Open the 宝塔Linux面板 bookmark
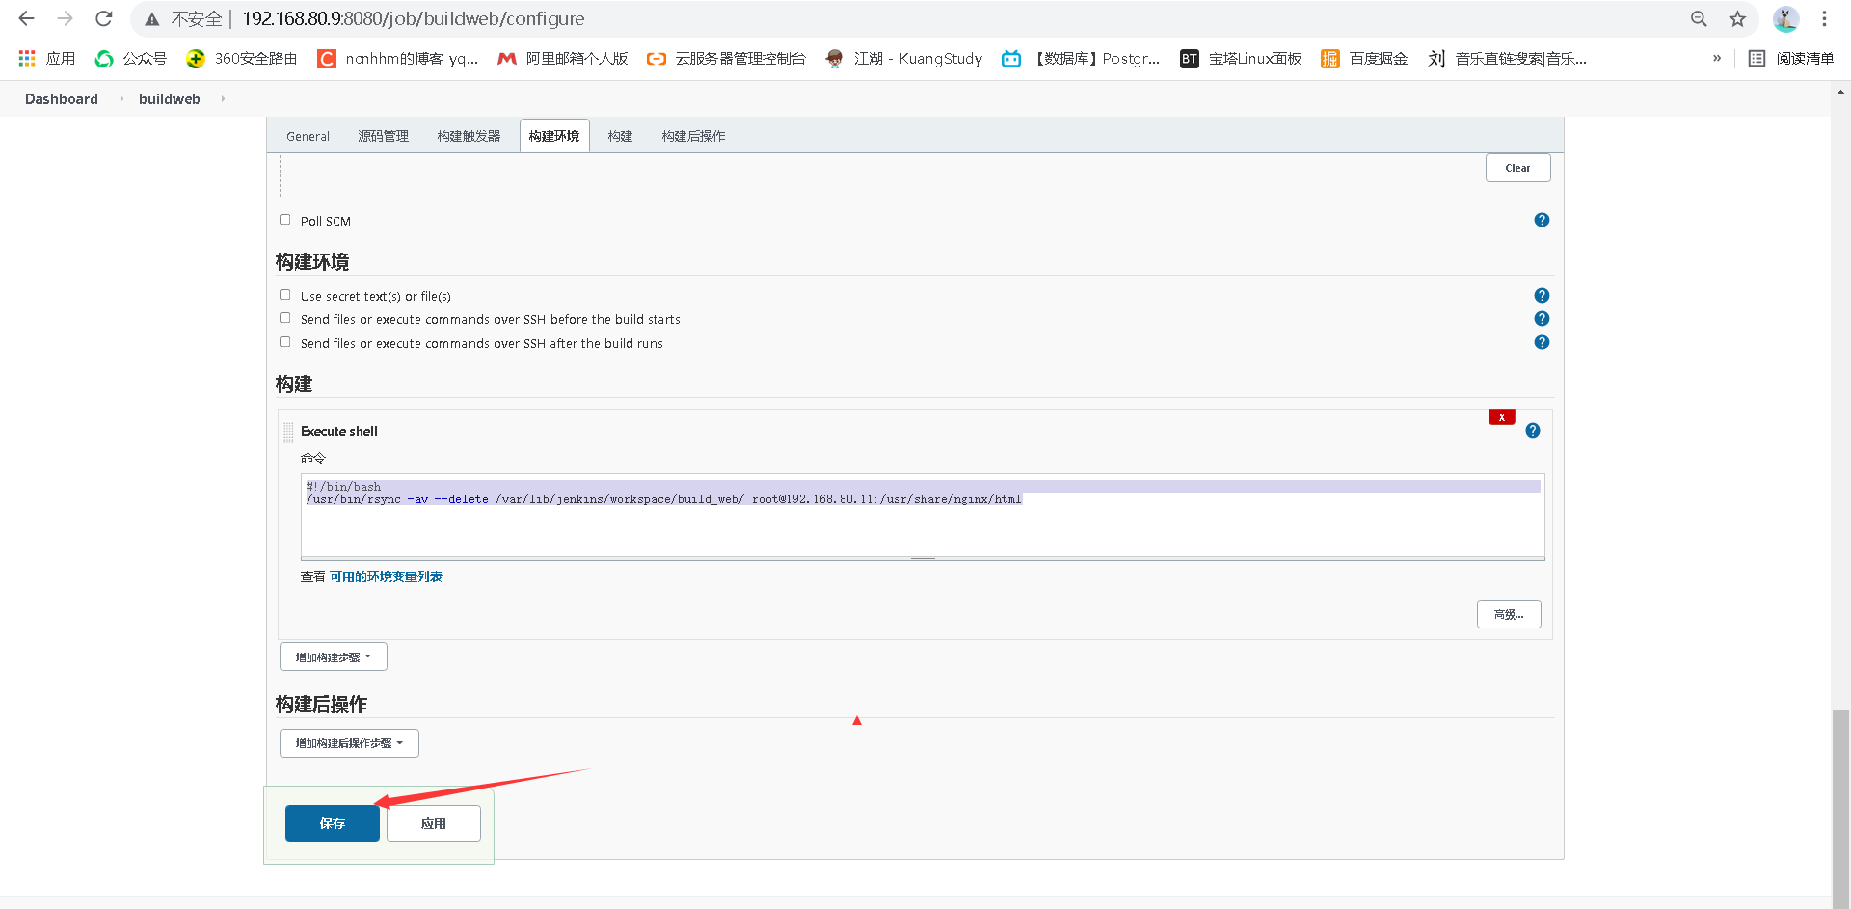 [1253, 58]
